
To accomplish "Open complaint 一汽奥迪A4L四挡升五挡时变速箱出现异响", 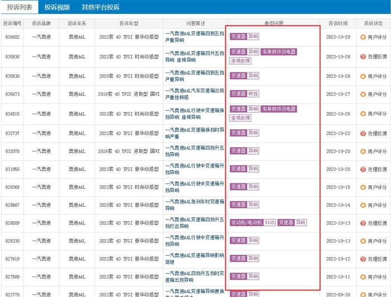I will 195,276.
